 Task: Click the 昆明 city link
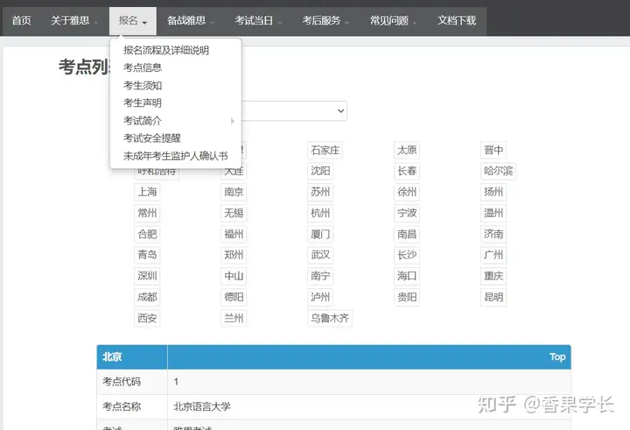point(493,297)
